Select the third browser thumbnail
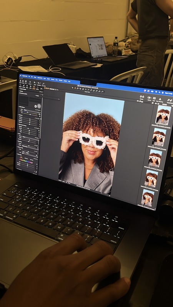The image size is (173, 307). click(155, 158)
